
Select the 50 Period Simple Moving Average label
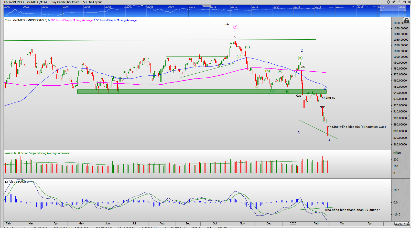(x=116, y=20)
